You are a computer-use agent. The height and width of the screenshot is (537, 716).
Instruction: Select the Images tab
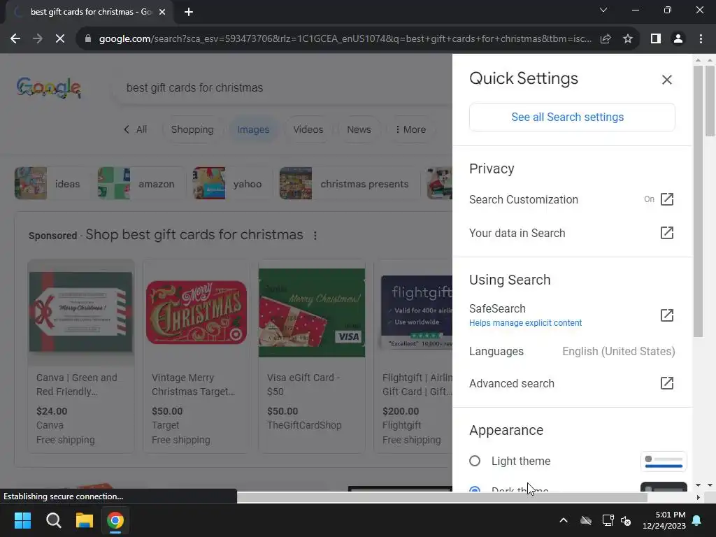click(253, 129)
